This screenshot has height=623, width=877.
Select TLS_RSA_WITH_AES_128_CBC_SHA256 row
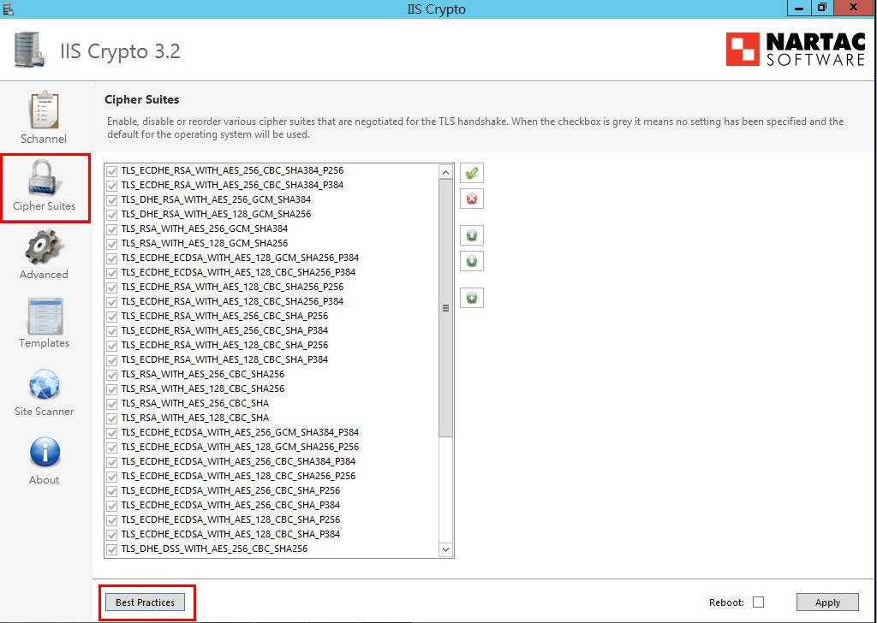point(271,389)
